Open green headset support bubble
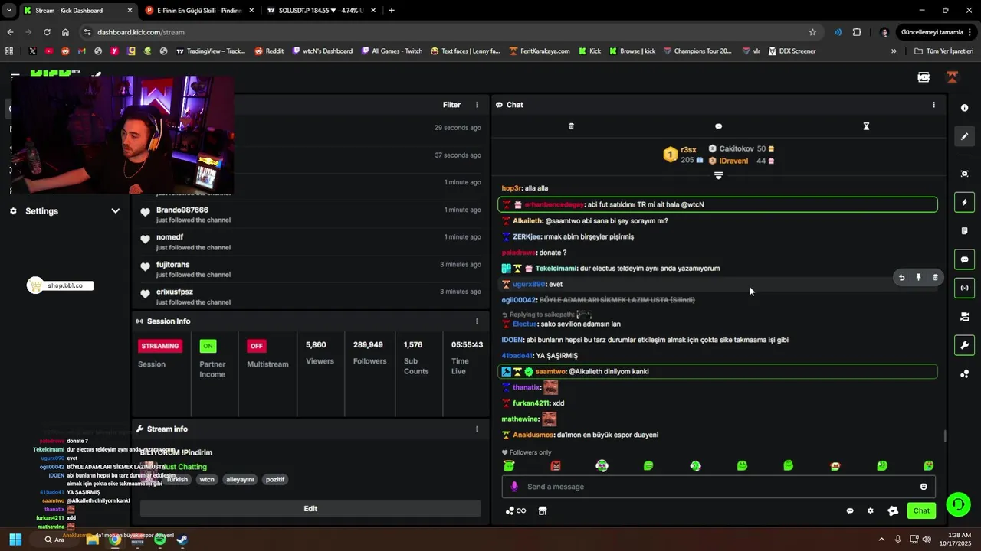This screenshot has height=551, width=981. click(958, 504)
